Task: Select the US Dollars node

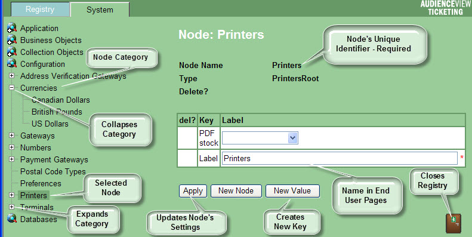Action: pyautogui.click(x=50, y=124)
